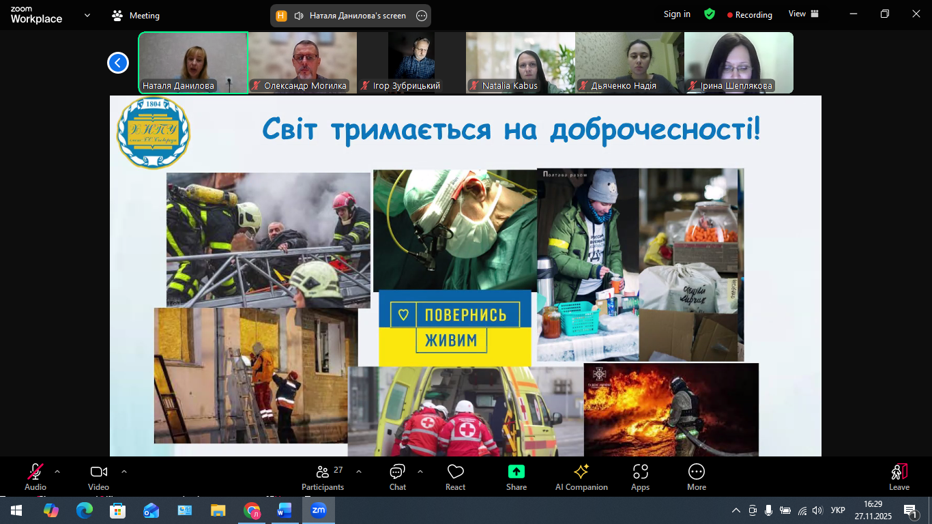
Task: Open Microsoft Edge from the taskbar
Action: pyautogui.click(x=85, y=510)
